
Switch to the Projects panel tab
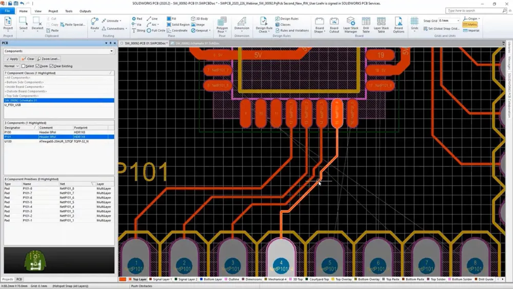[x=8, y=279]
